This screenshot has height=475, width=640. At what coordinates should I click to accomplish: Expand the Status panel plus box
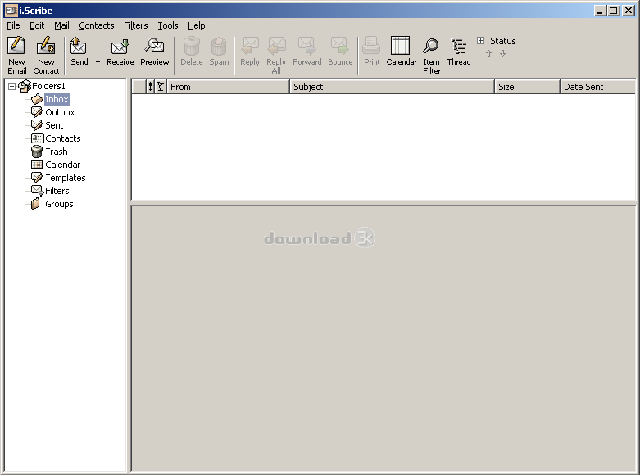point(480,40)
